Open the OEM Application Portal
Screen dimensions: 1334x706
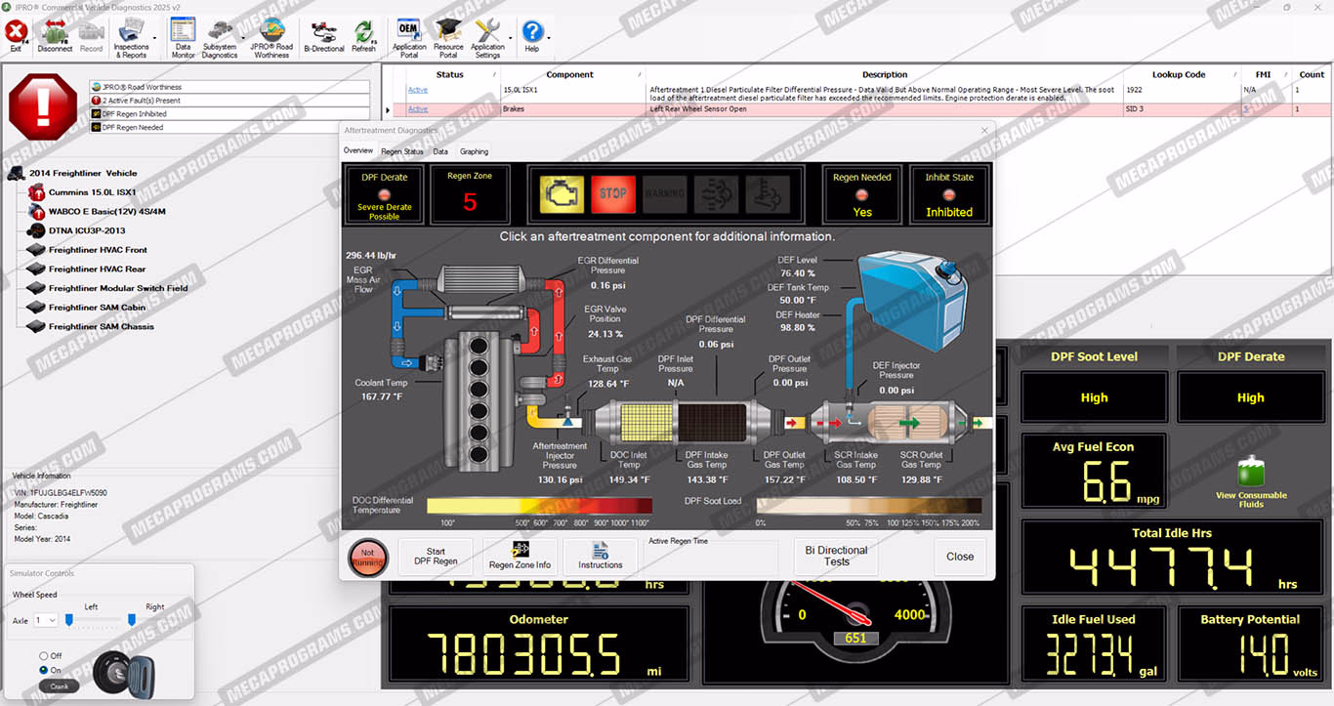[409, 38]
